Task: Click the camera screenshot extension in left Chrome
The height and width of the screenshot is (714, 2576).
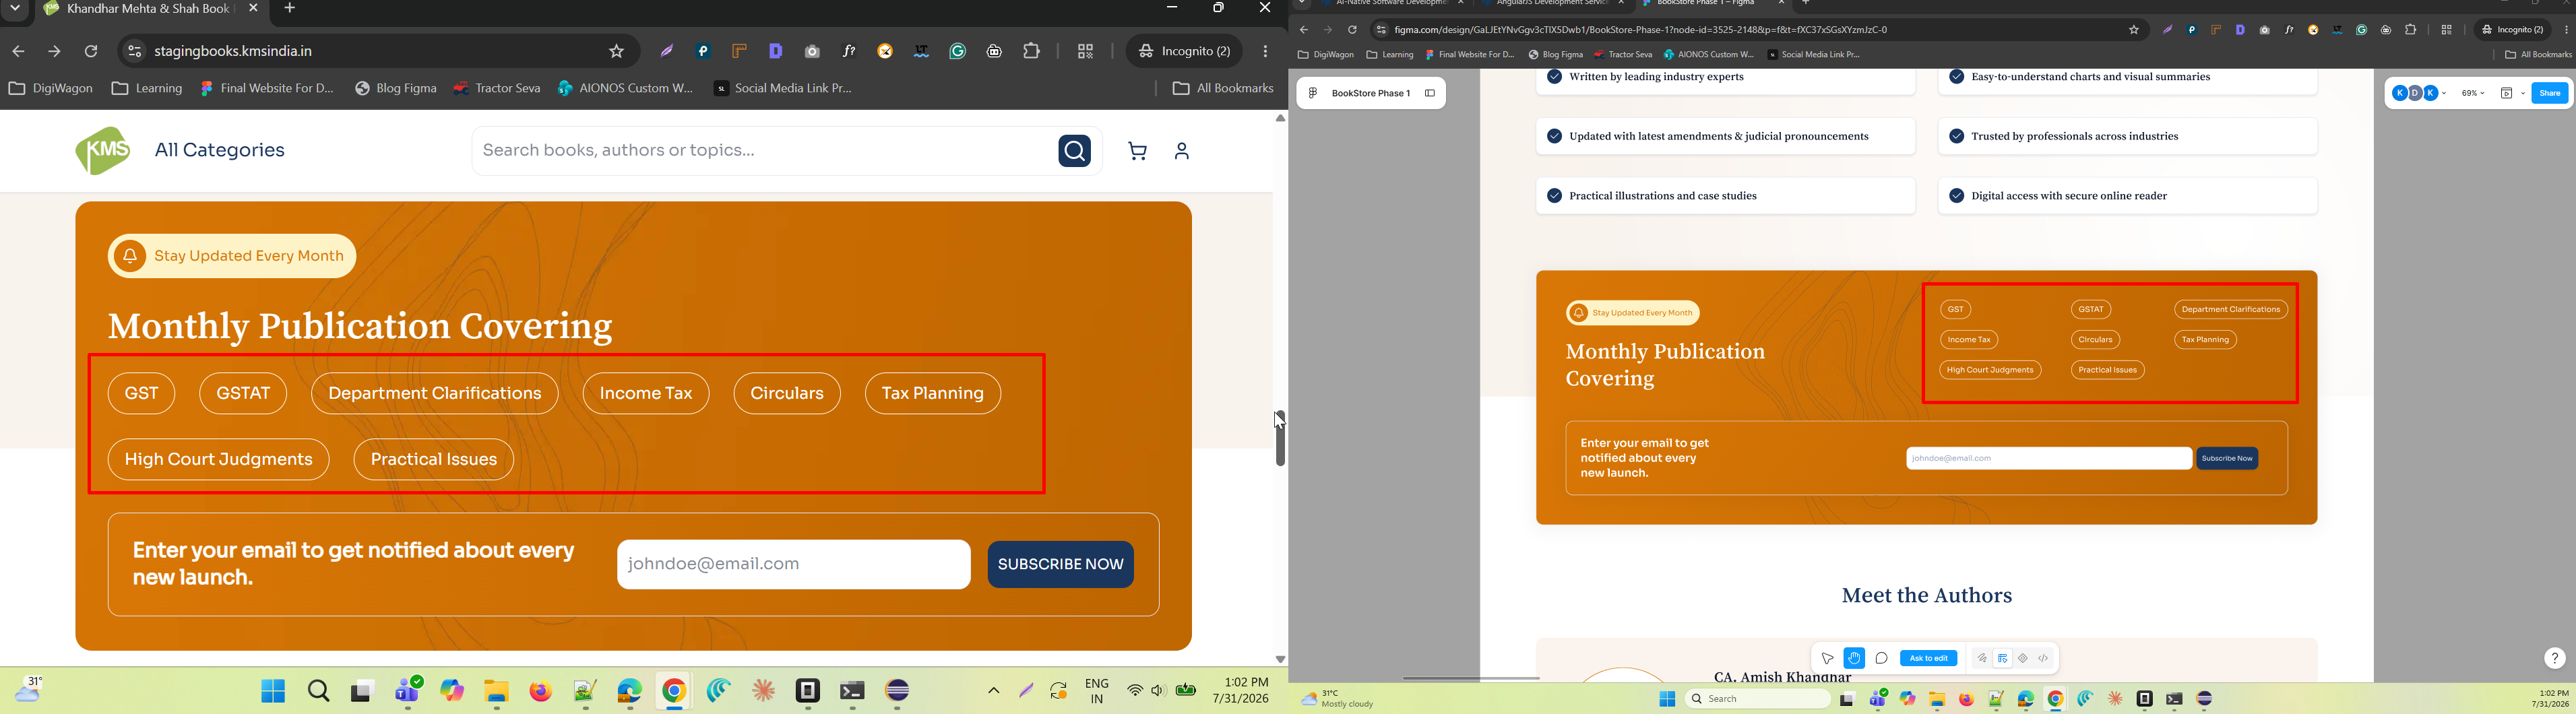Action: [x=812, y=51]
